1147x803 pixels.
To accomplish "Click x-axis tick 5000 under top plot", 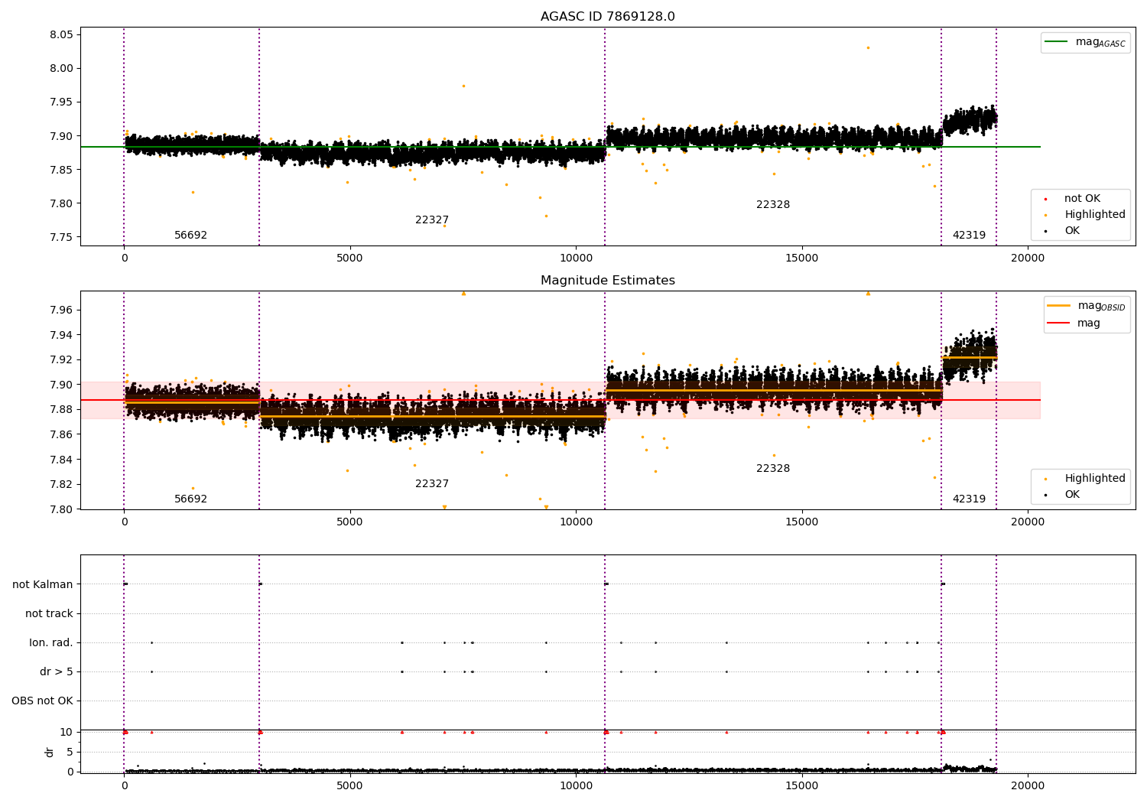I will tap(349, 258).
